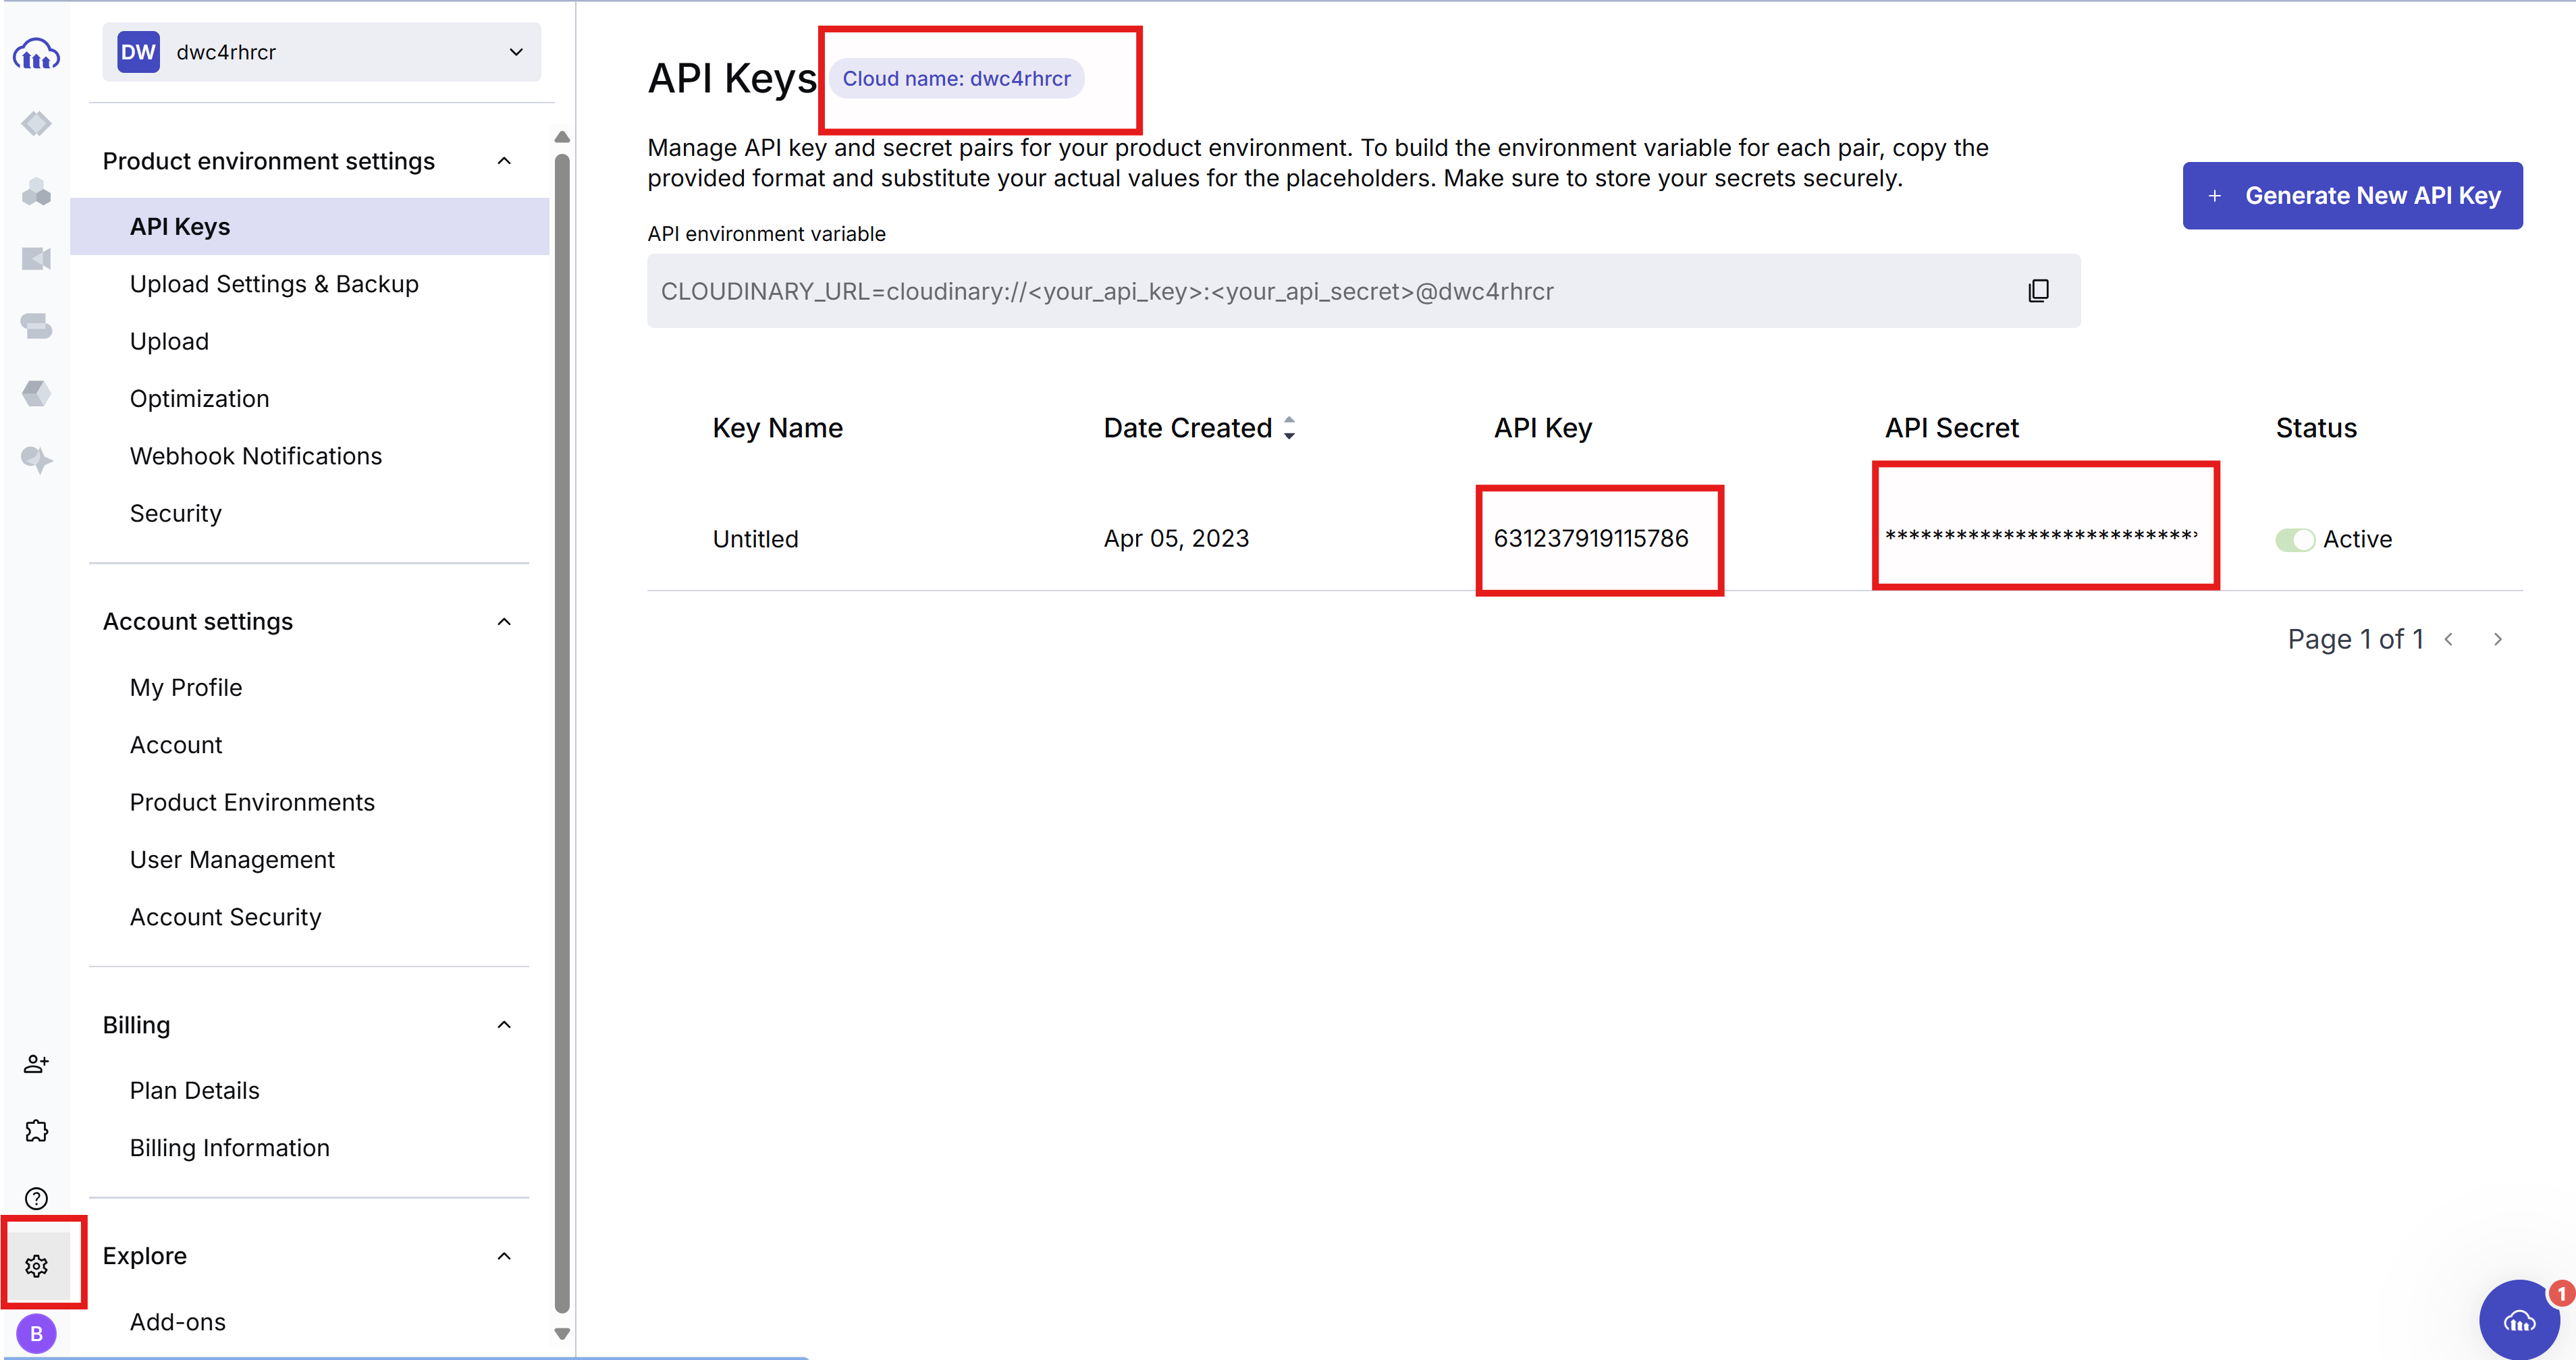Viewport: 2576px width, 1360px height.
Task: Open Webhook Notifications settings
Action: [x=256, y=456]
